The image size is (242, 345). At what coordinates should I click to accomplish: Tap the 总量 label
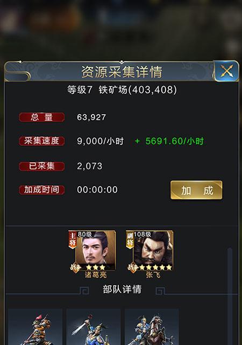(x=42, y=117)
